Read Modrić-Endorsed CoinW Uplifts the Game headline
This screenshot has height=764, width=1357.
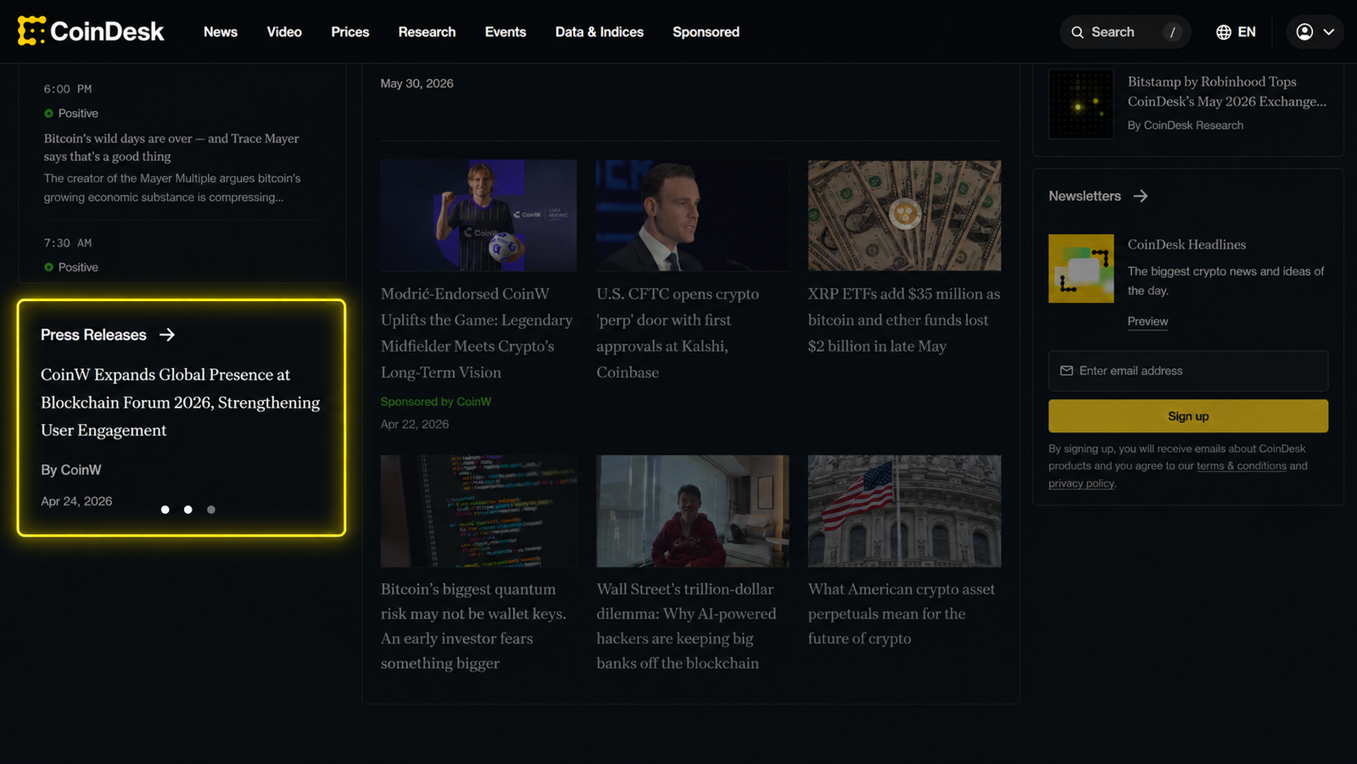click(477, 333)
